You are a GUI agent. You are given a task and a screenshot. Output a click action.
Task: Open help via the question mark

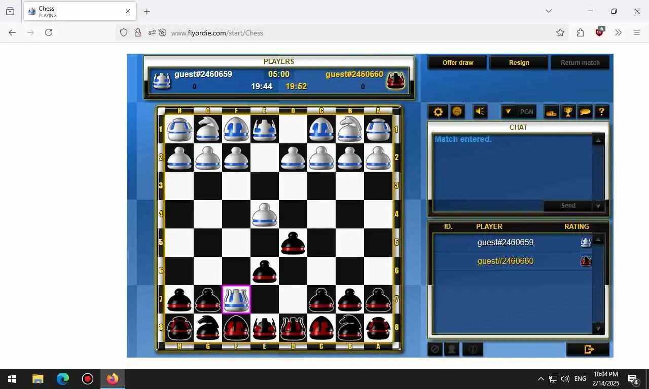[x=601, y=112]
